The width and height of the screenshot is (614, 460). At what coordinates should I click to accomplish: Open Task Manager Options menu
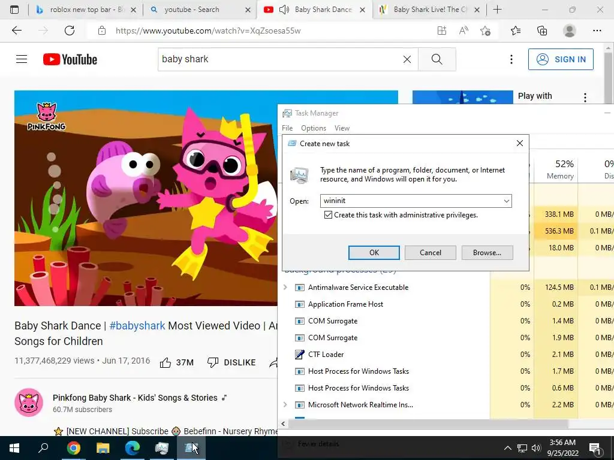[313, 128]
